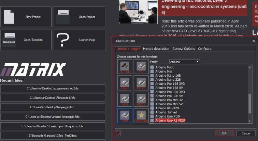Screen dimensions: 258x141
Task: Select the No chip target icon
Action: 125,67
